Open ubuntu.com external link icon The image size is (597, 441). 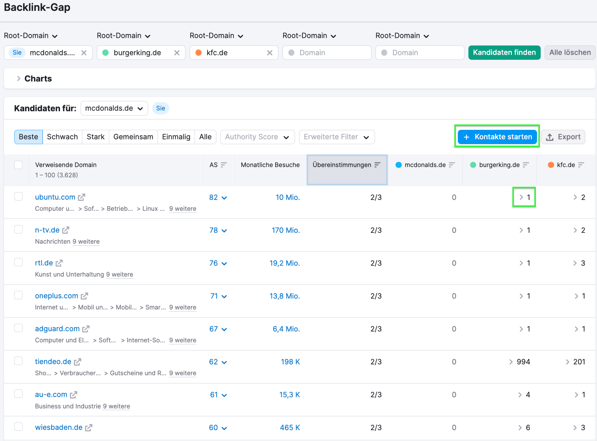(82, 197)
